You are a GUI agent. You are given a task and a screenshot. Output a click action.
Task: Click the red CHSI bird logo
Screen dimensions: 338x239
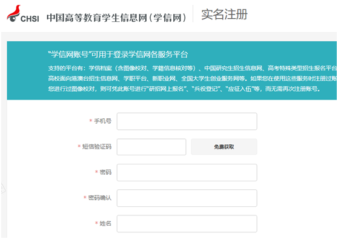click(x=13, y=13)
